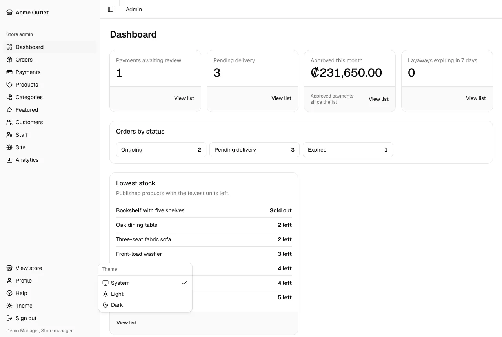Open the Orders menu item label

(x=24, y=60)
